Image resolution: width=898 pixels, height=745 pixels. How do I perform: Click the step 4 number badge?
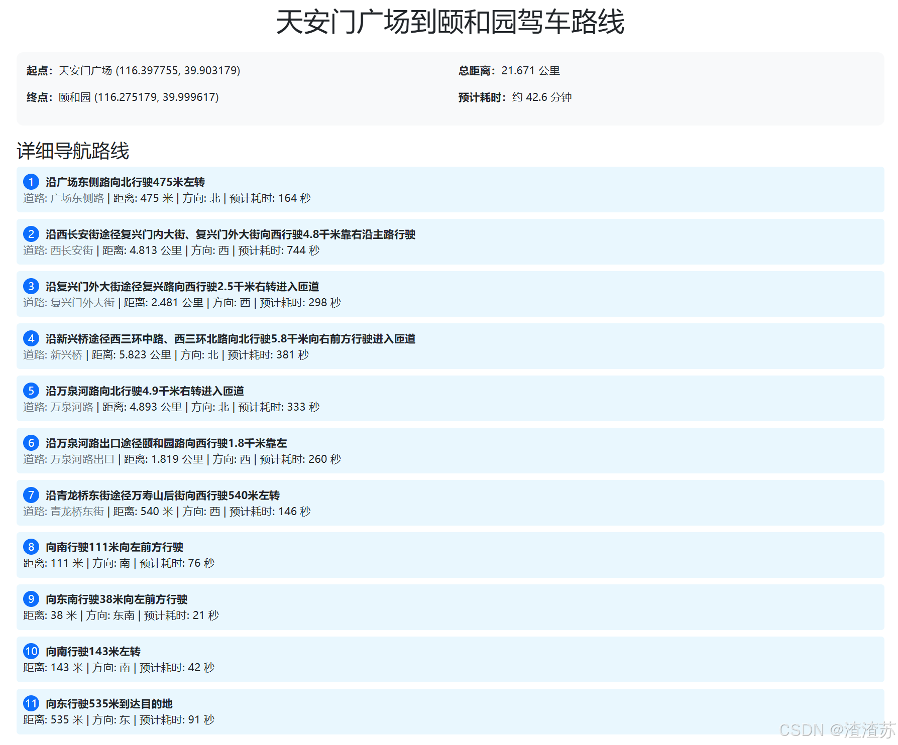(x=31, y=338)
